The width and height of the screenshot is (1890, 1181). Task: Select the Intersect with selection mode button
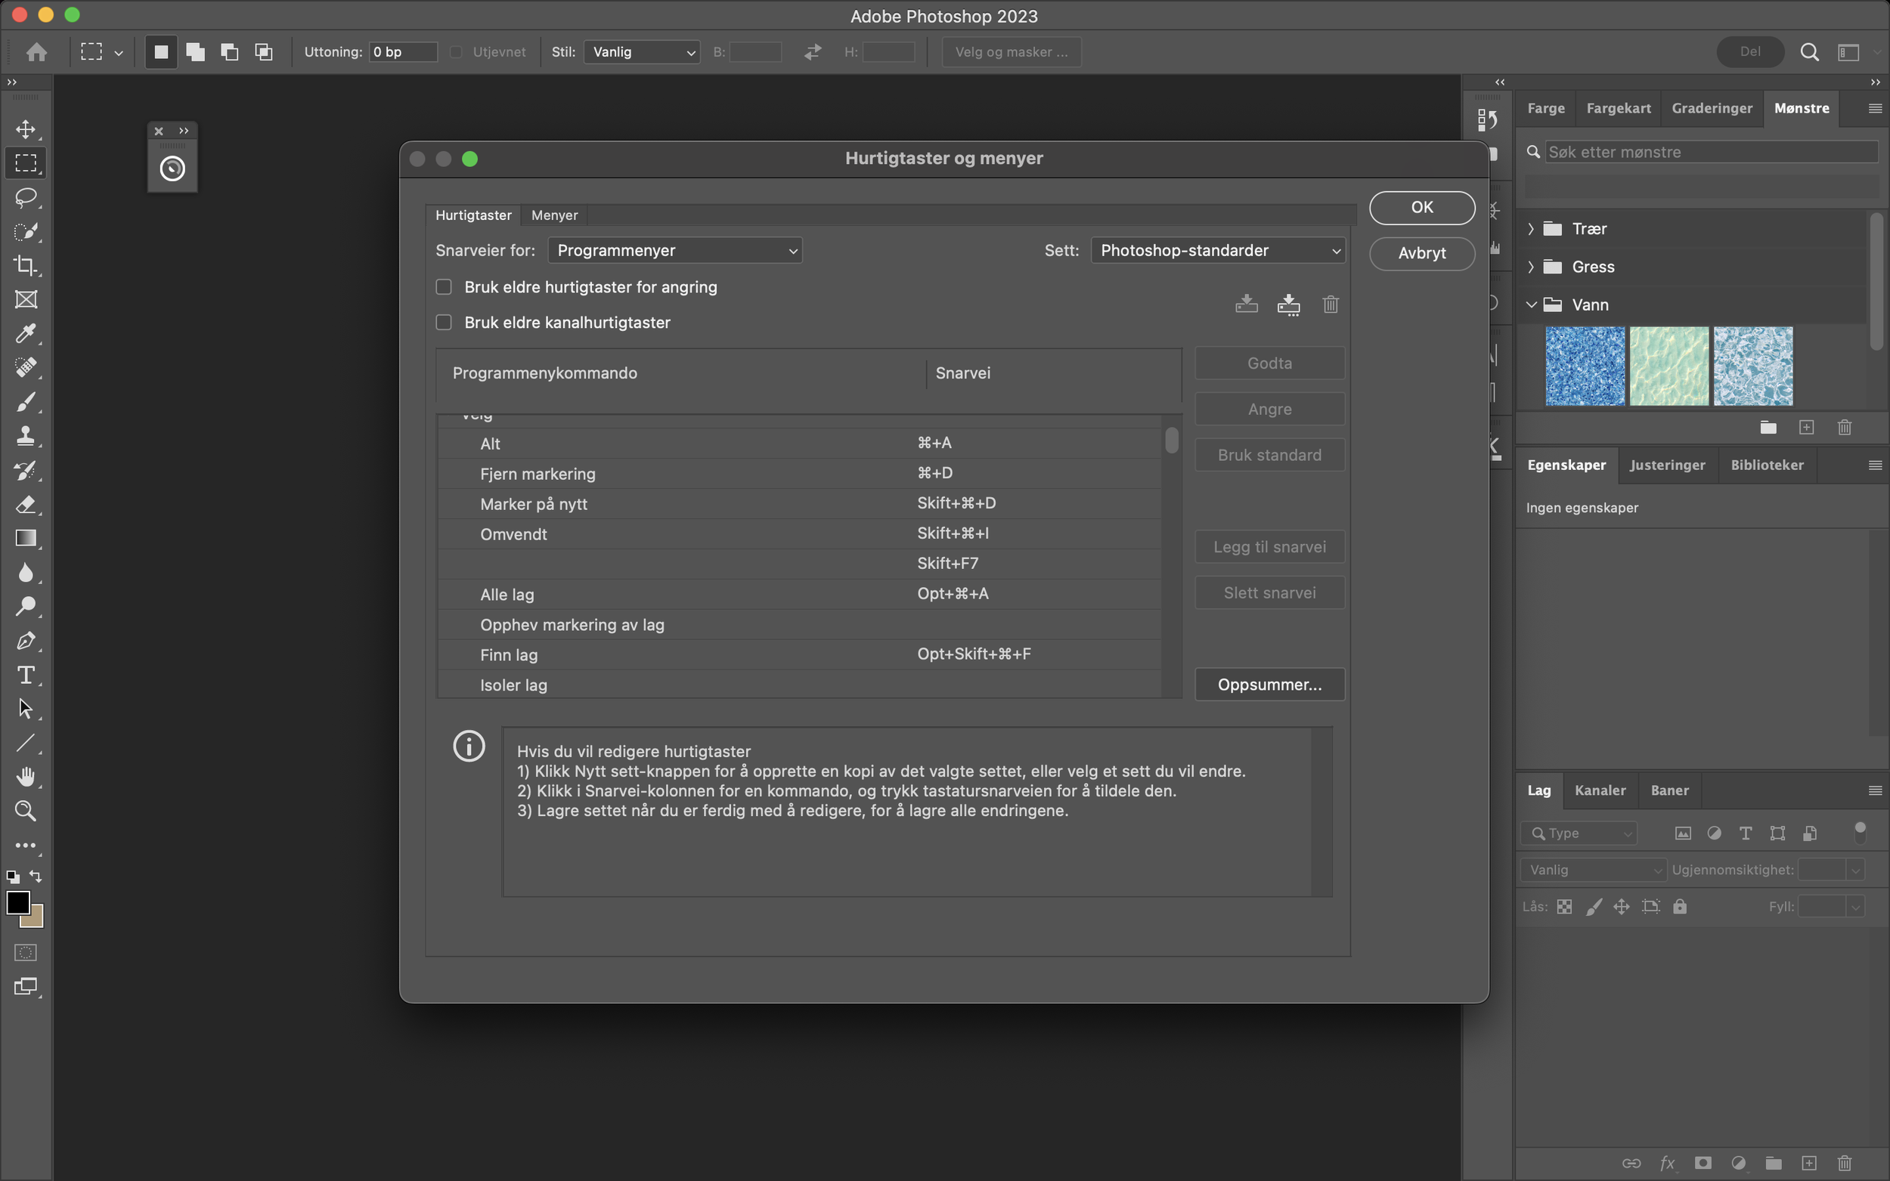[x=264, y=51]
